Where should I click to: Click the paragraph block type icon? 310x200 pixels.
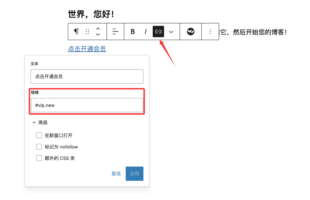(x=76, y=31)
